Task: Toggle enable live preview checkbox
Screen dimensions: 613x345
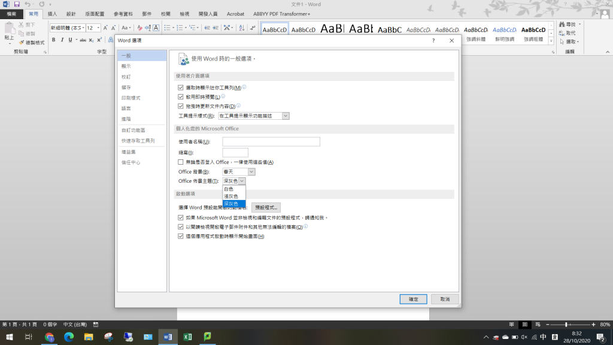Action: click(181, 96)
